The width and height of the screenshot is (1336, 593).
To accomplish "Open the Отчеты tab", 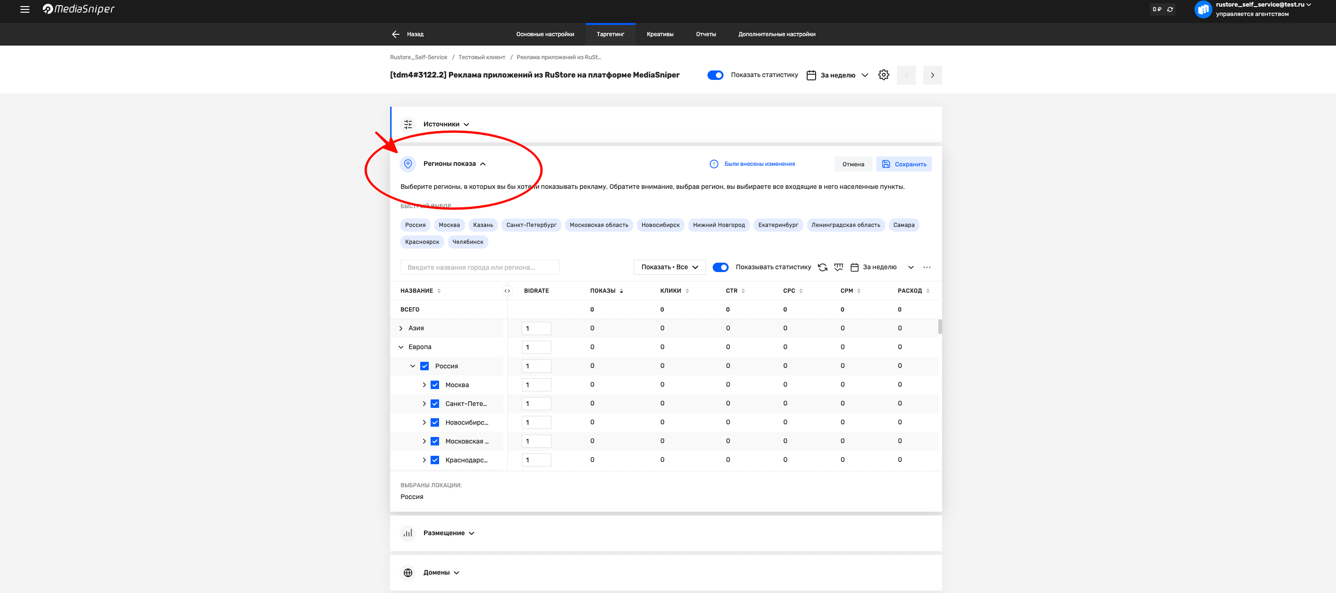I will 705,34.
